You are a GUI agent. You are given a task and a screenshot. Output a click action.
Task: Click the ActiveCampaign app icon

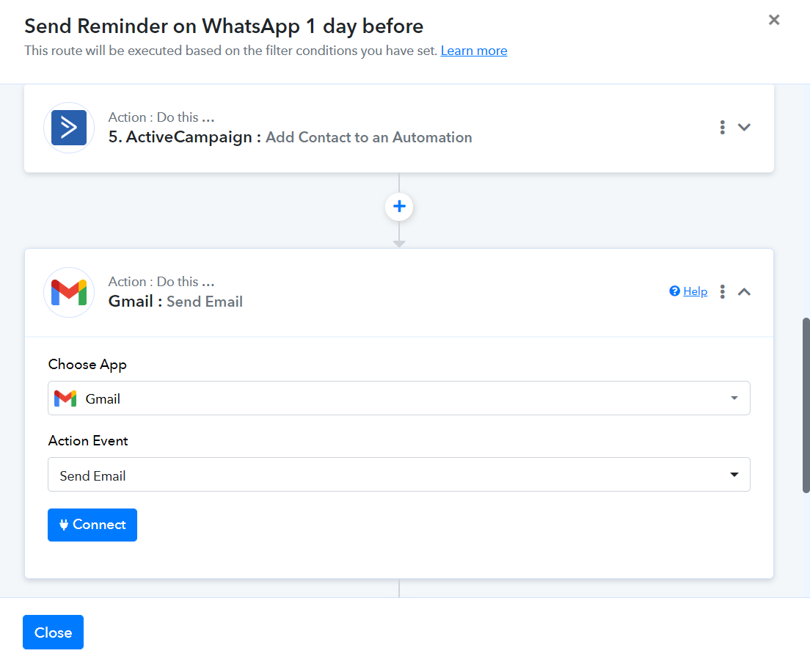click(69, 128)
